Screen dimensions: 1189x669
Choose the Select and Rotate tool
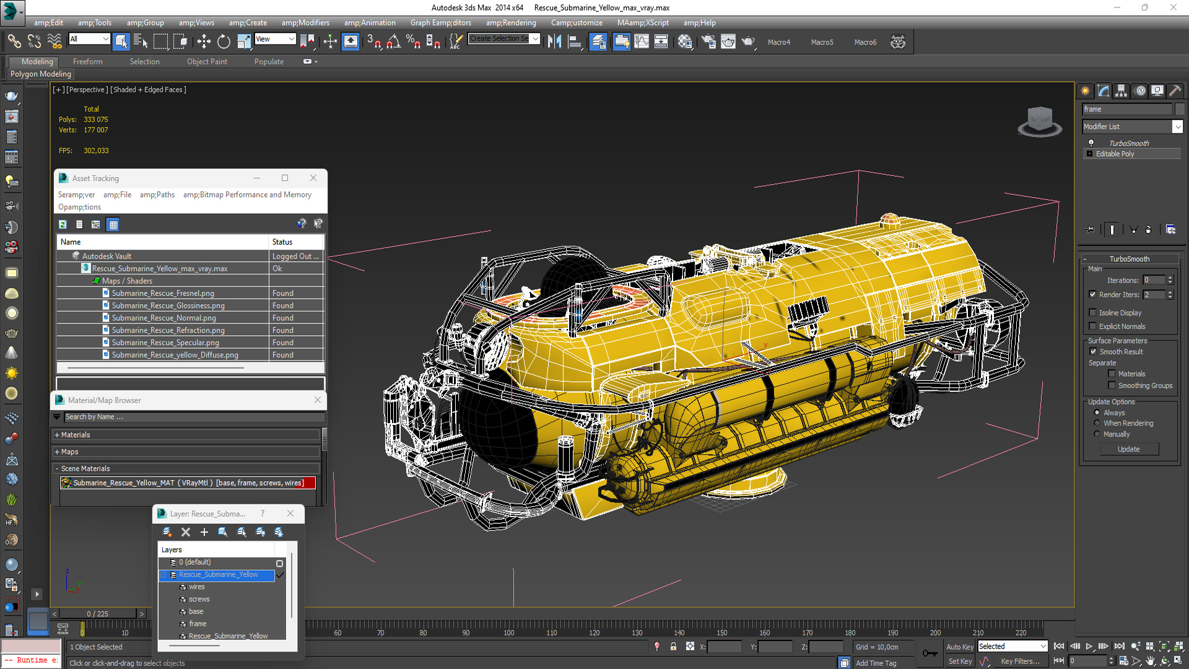tap(224, 42)
